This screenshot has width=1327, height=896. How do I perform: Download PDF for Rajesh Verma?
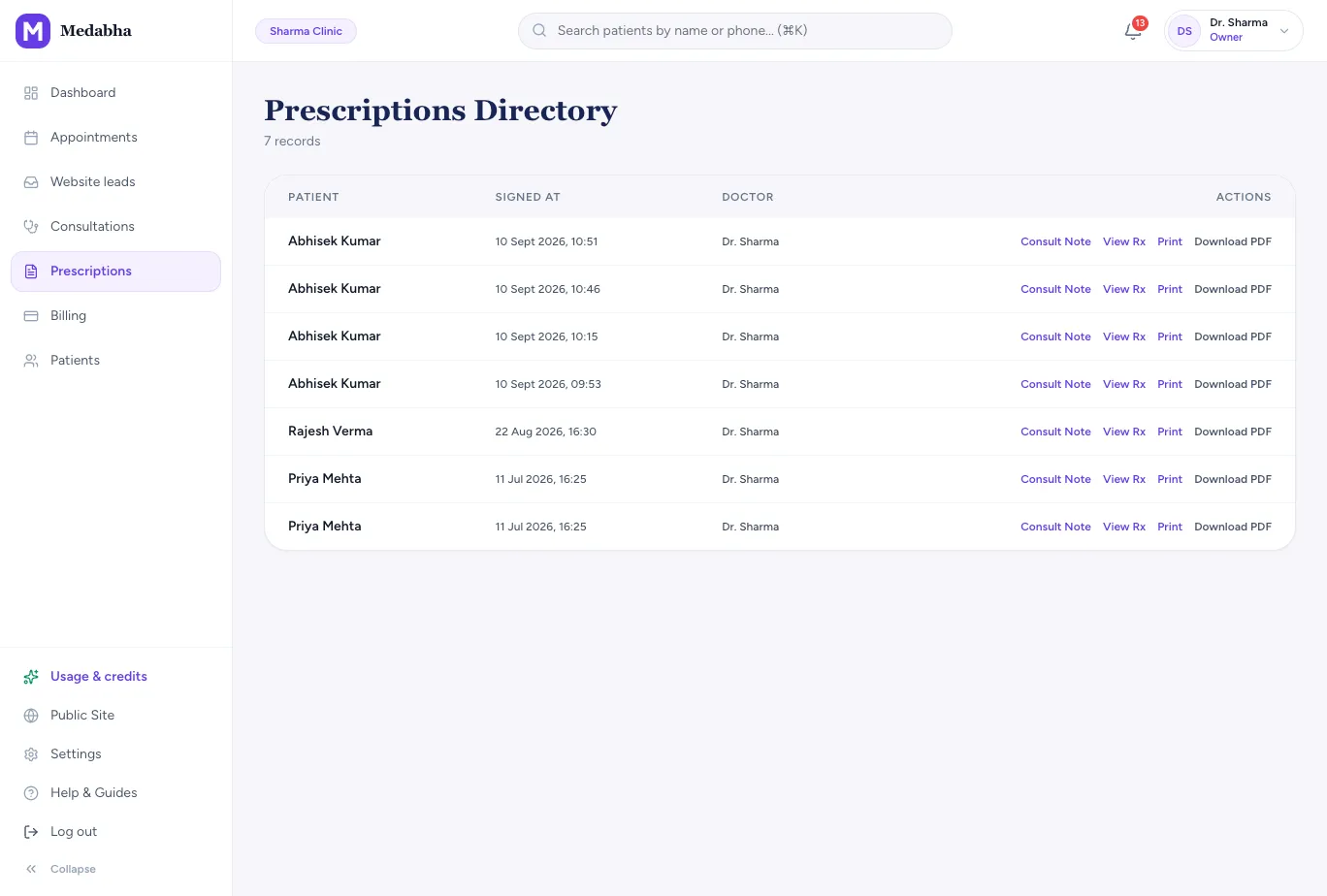click(1233, 432)
